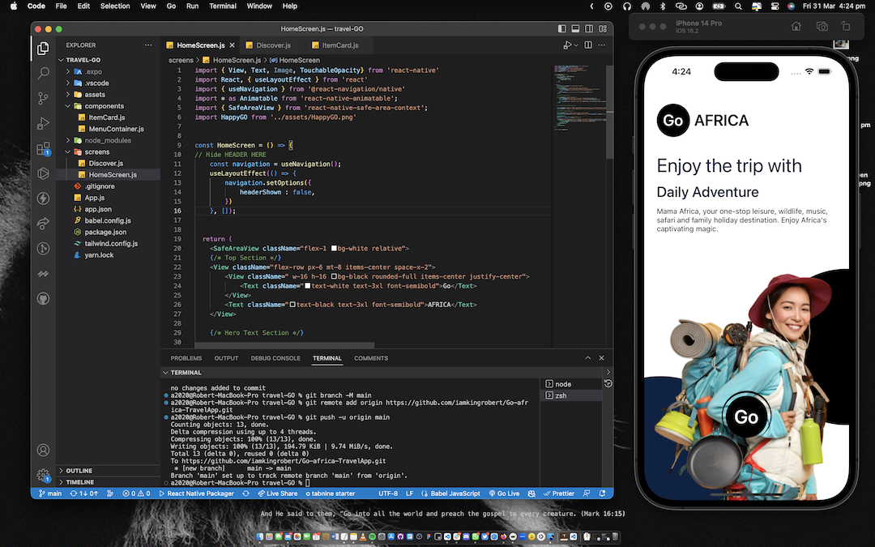Open the Search view in the Activity Bar
Image resolution: width=875 pixels, height=547 pixels.
[x=43, y=75]
